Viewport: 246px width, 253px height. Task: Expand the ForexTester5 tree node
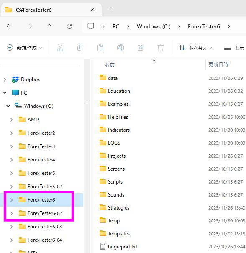click(x=11, y=173)
